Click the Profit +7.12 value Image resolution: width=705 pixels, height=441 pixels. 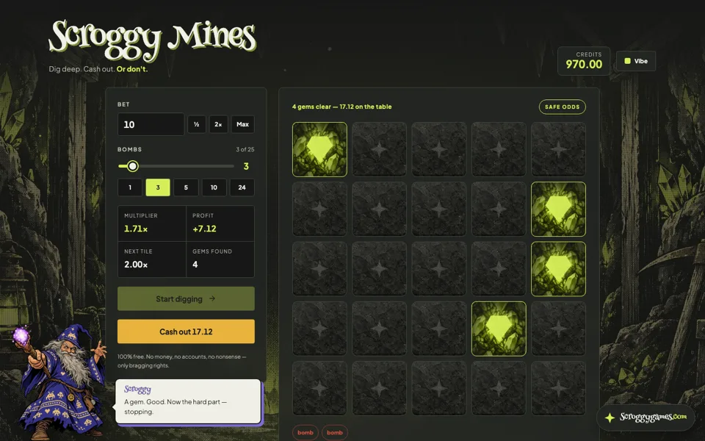[x=205, y=229]
